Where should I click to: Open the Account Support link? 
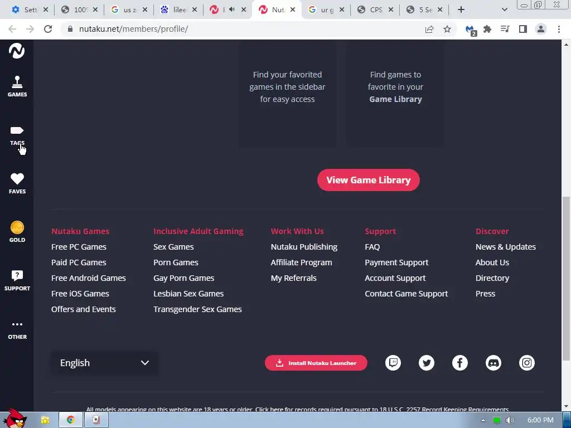click(x=395, y=278)
